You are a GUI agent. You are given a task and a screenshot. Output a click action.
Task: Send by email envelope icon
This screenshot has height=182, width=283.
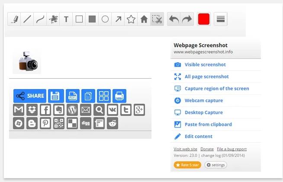click(x=86, y=110)
